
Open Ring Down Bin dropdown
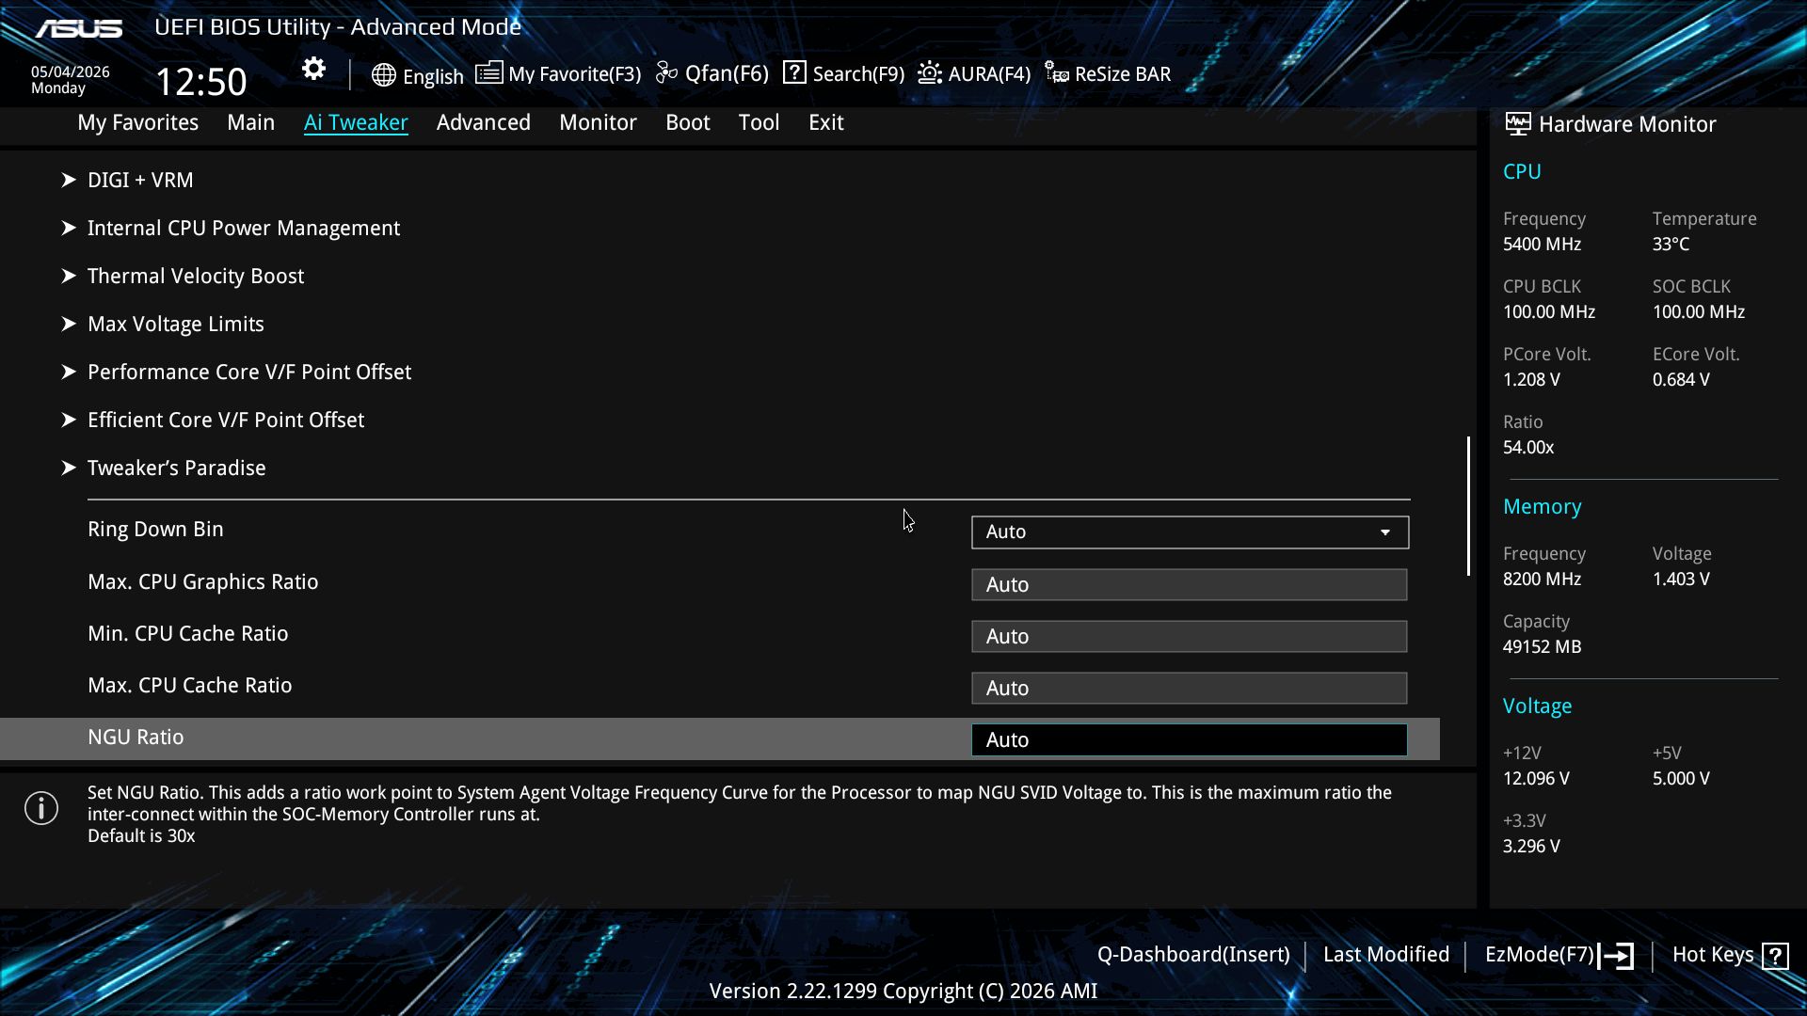point(1190,532)
